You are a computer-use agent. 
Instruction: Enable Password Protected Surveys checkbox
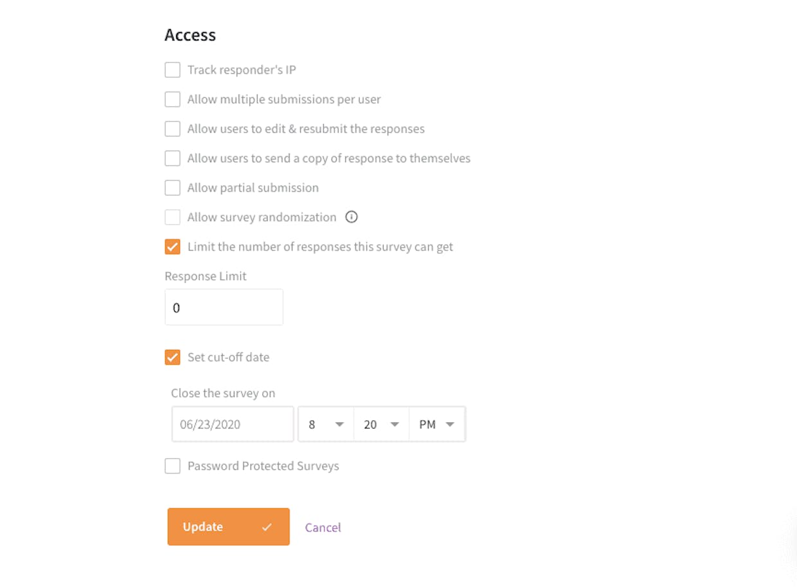click(x=172, y=466)
